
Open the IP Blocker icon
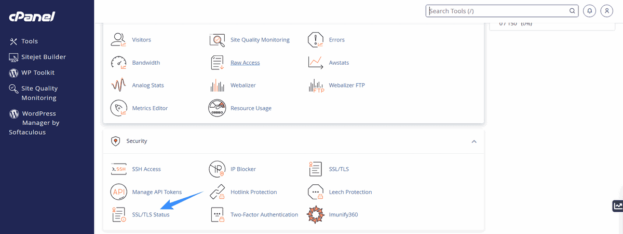click(217, 169)
